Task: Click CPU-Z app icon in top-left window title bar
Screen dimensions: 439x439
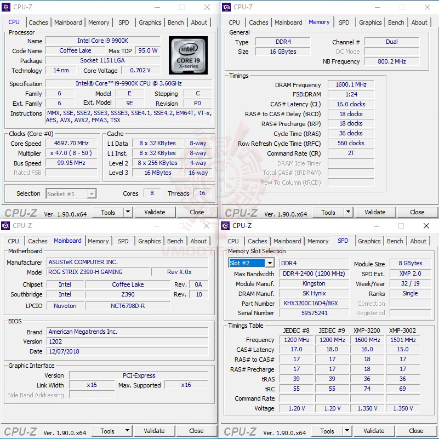Action: 6,7
